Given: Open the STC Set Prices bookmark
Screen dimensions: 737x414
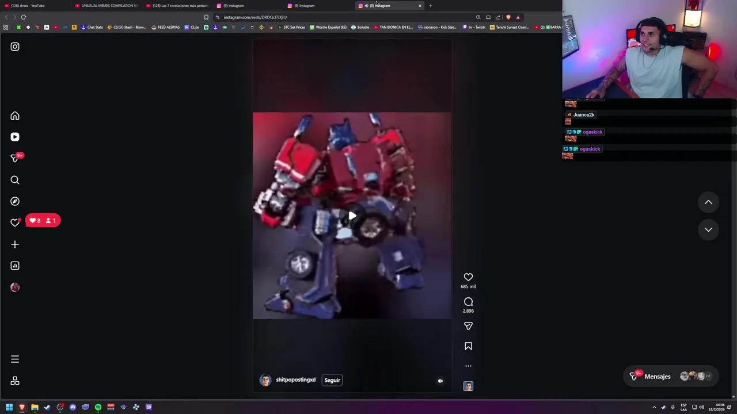Looking at the screenshot, I should [291, 27].
